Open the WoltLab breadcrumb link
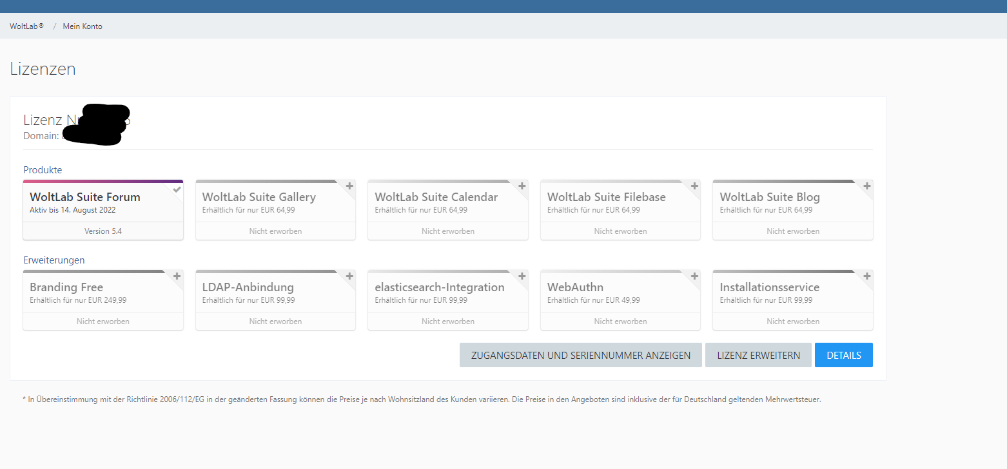1007x469 pixels. pos(26,26)
